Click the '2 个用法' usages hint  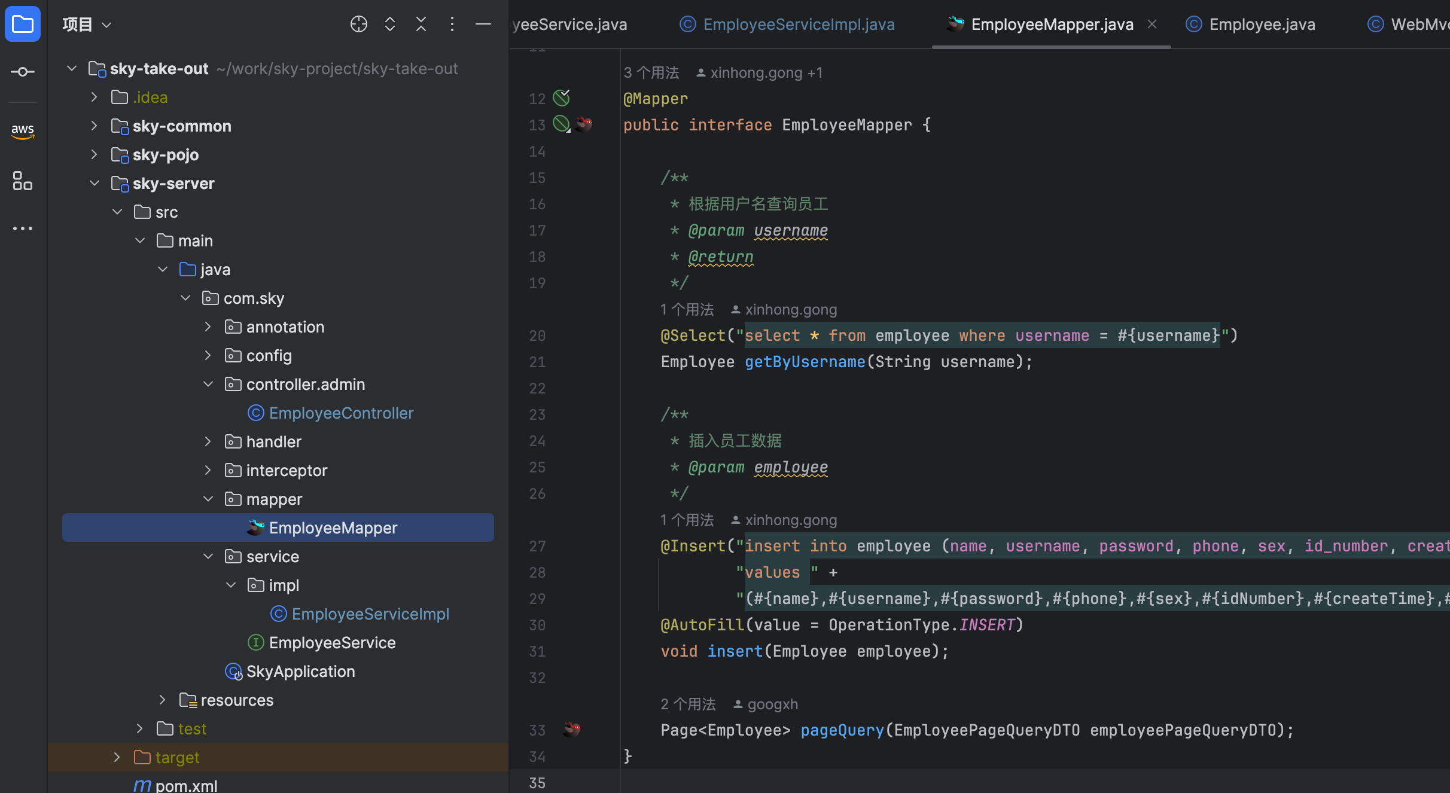pos(689,704)
